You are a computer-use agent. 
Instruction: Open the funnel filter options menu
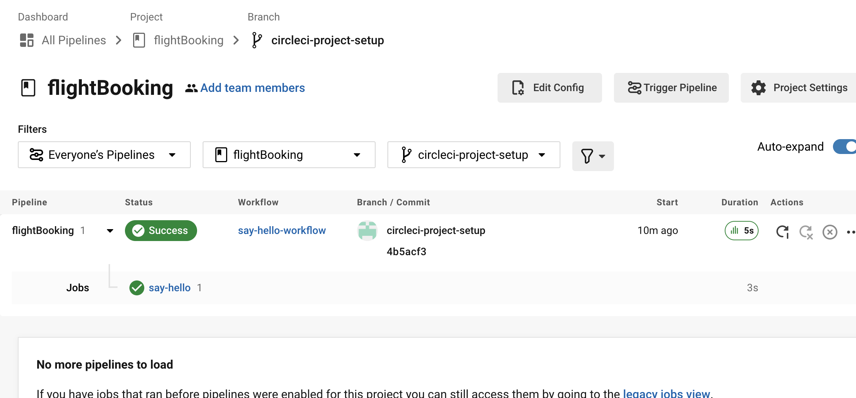coord(593,156)
